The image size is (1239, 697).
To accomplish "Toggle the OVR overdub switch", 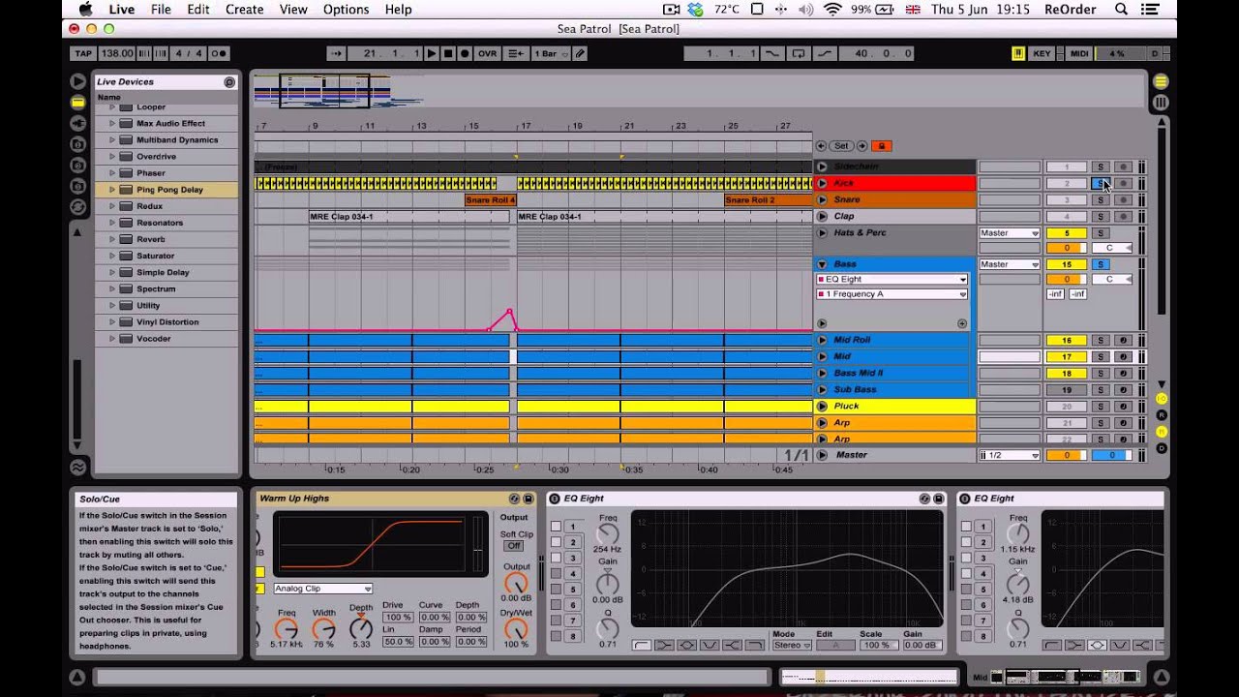I will point(488,53).
